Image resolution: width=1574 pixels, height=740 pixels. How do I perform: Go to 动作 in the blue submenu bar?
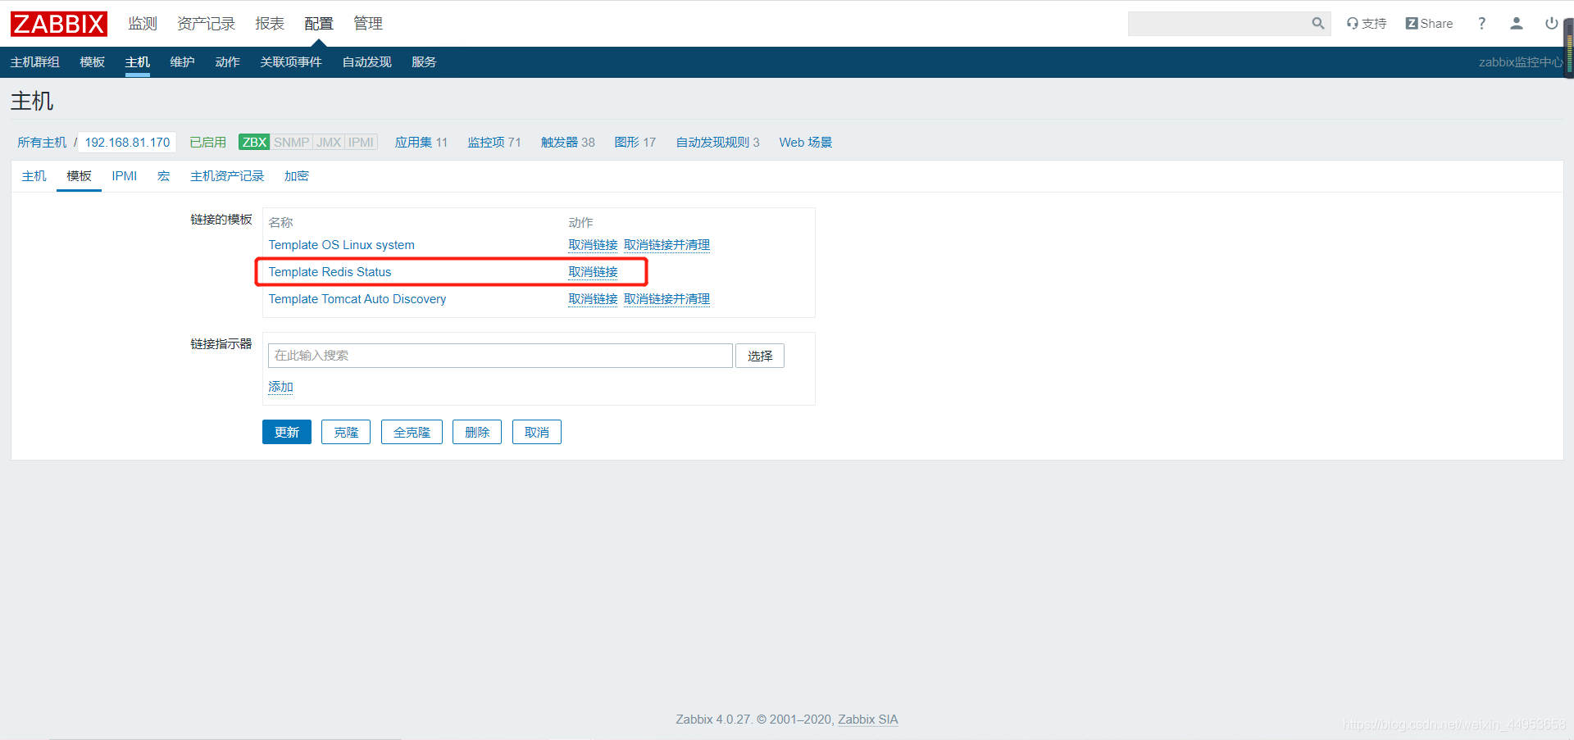tap(228, 62)
